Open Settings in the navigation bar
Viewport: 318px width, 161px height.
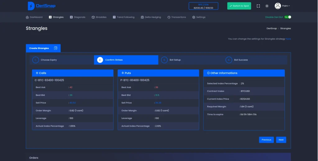(199, 17)
